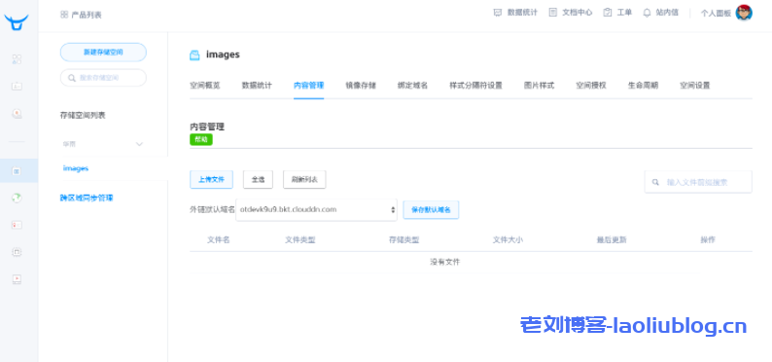Click the Qiniu bull logo
The image size is (772, 362).
click(x=17, y=22)
